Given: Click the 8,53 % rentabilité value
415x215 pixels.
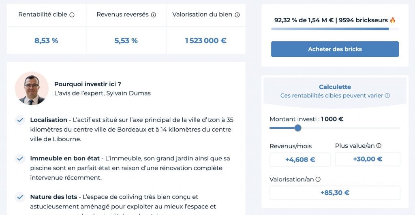Looking at the screenshot, I should click(46, 41).
